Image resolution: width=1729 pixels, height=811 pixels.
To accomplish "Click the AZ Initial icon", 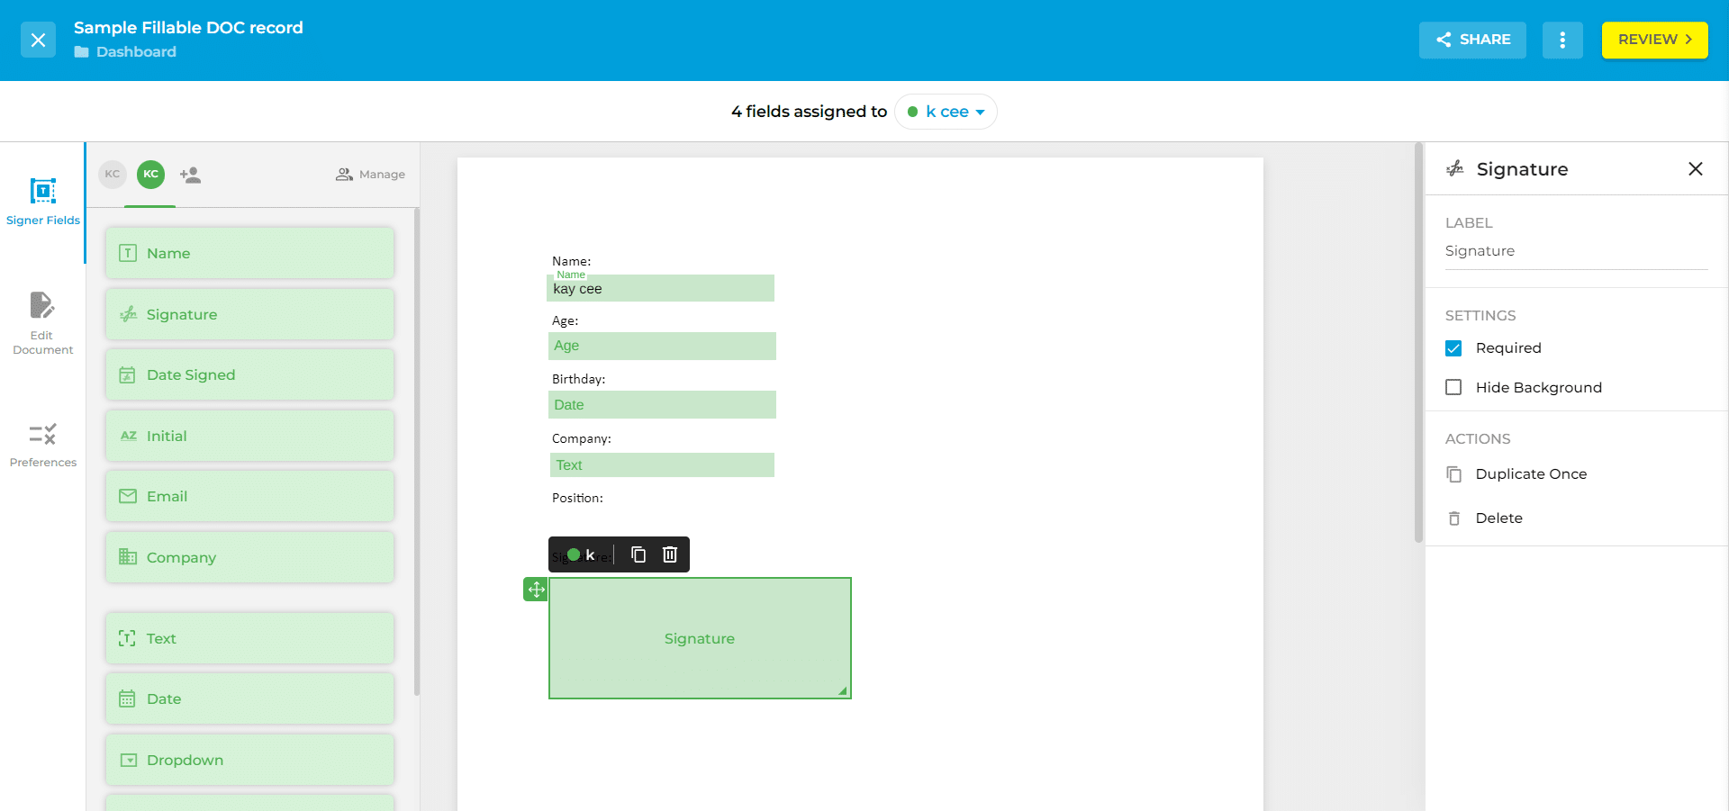I will (129, 436).
